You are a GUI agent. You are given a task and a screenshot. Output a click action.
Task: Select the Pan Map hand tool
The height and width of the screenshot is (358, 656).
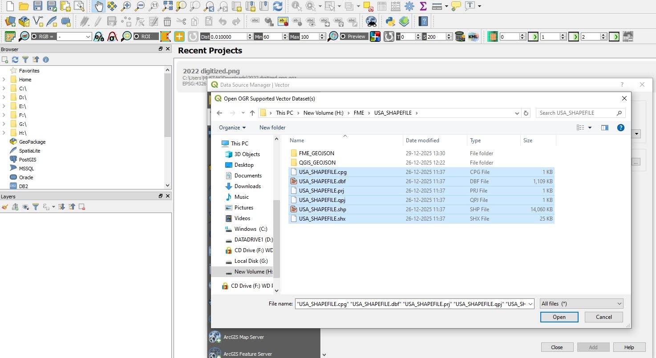point(99,6)
